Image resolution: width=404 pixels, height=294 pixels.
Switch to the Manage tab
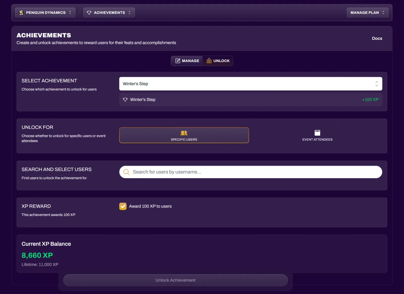click(x=187, y=61)
